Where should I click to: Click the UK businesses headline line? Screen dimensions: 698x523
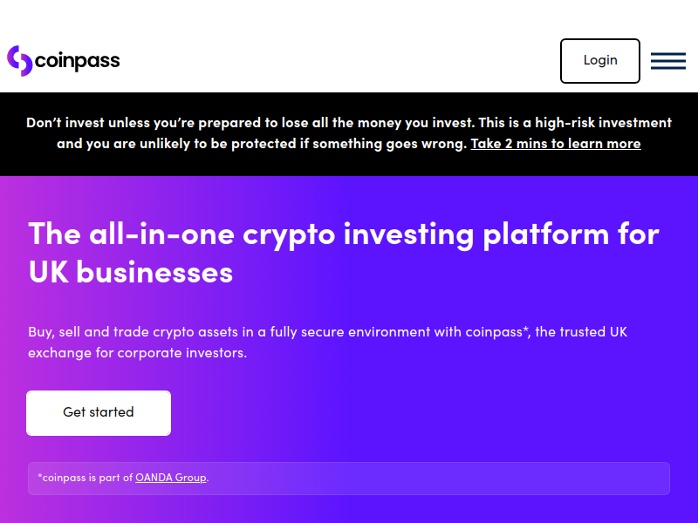pos(130,272)
